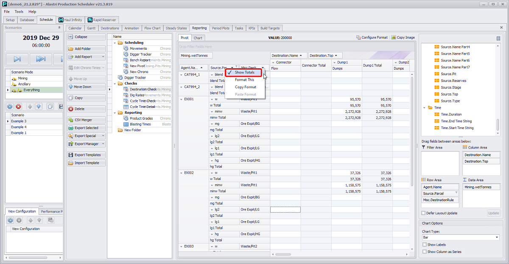Pin the Scenarios panel
Viewport: 509px width, 264px height.
point(59,28)
